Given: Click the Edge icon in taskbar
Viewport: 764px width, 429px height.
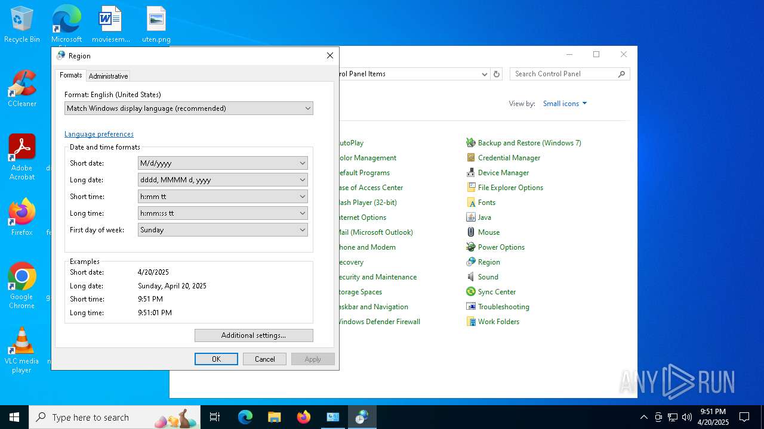Looking at the screenshot, I should 245,417.
